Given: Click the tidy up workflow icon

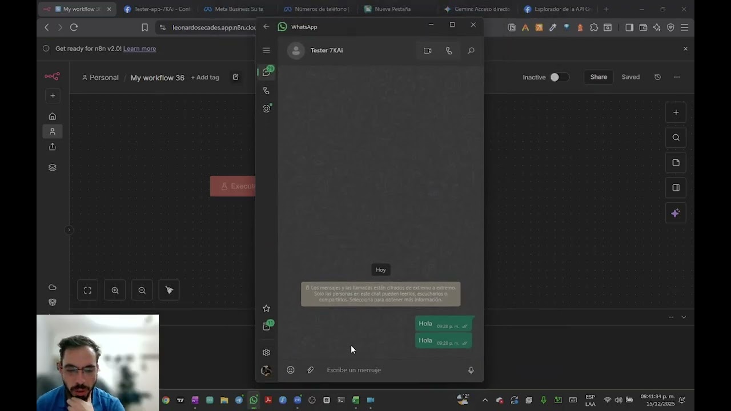Looking at the screenshot, I should [169, 291].
